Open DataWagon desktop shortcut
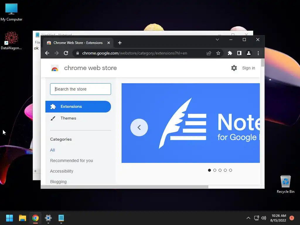 point(11,40)
